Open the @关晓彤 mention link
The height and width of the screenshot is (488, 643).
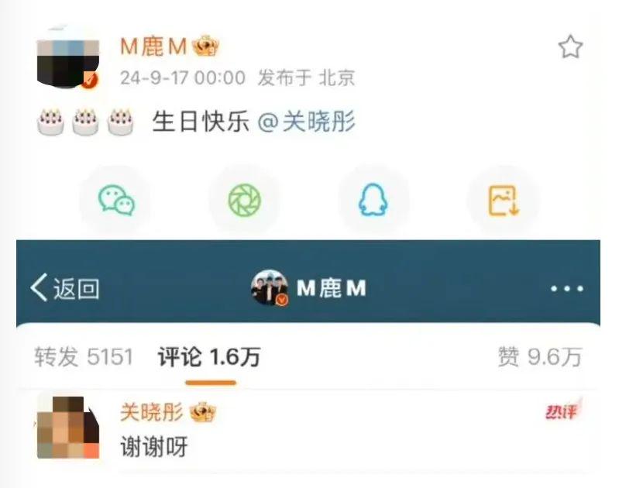click(307, 122)
